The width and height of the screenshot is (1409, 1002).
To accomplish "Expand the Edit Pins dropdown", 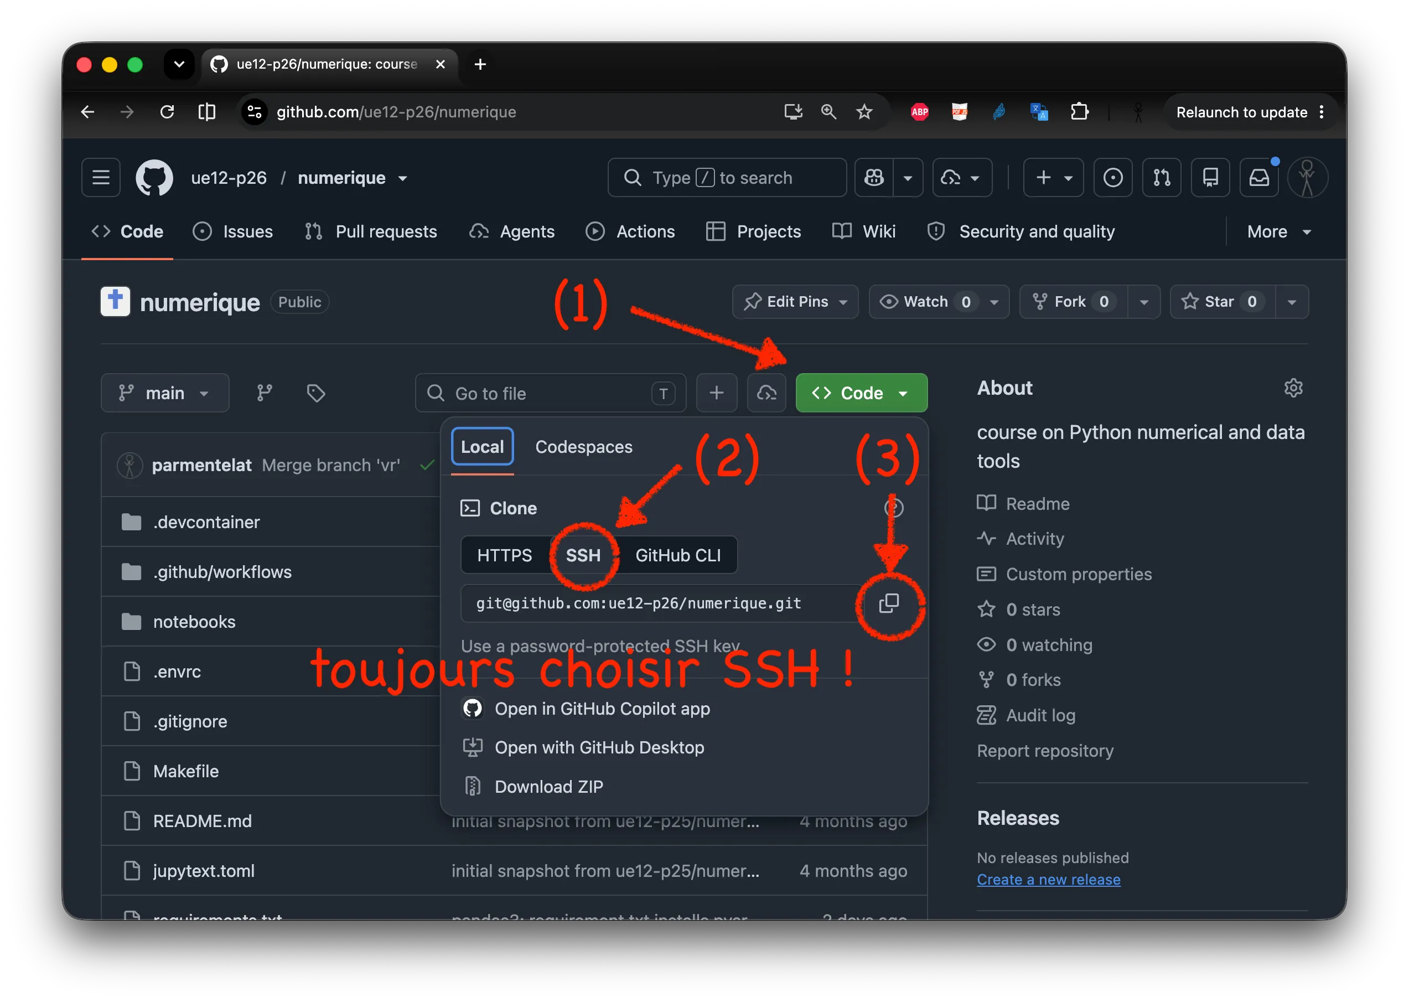I will click(x=795, y=301).
